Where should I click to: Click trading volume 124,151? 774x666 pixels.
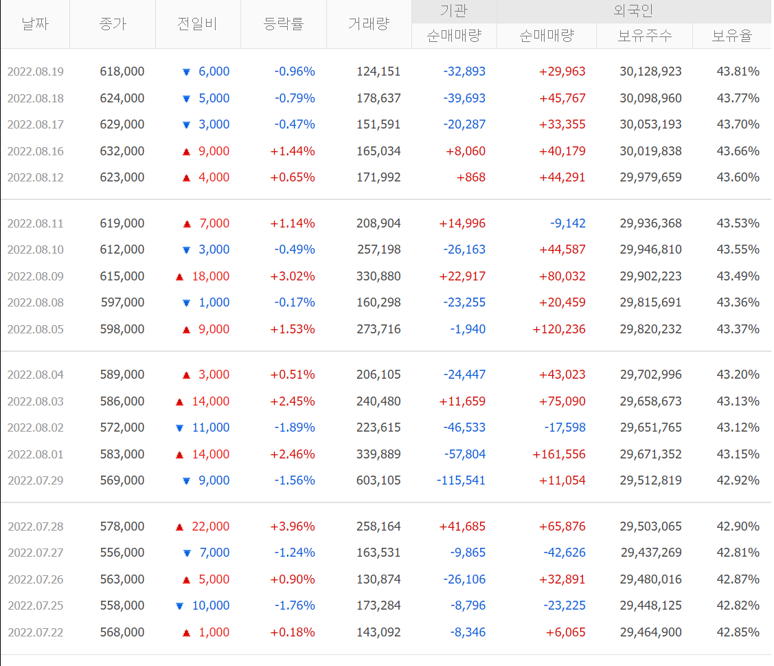coord(378,71)
